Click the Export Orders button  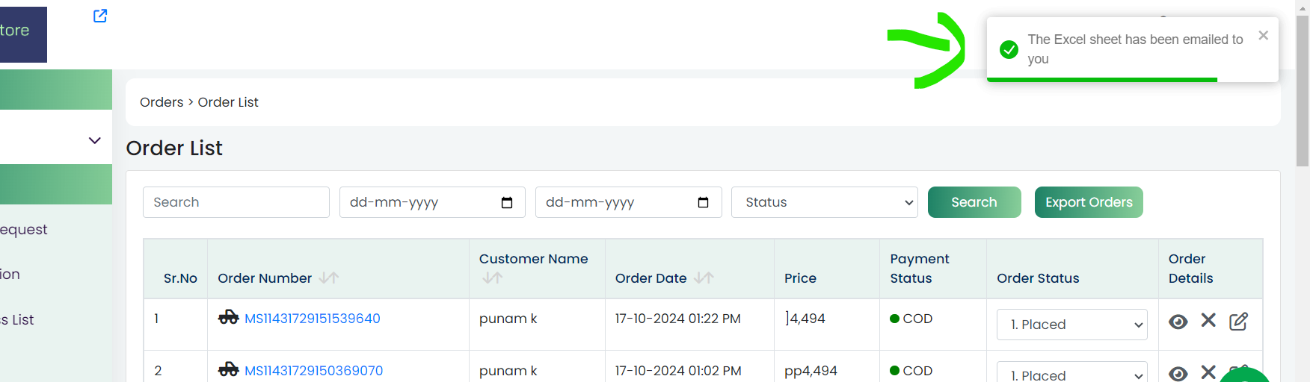tap(1089, 202)
